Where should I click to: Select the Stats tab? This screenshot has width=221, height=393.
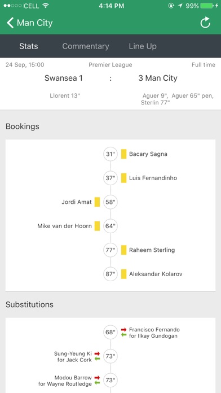[x=29, y=46]
